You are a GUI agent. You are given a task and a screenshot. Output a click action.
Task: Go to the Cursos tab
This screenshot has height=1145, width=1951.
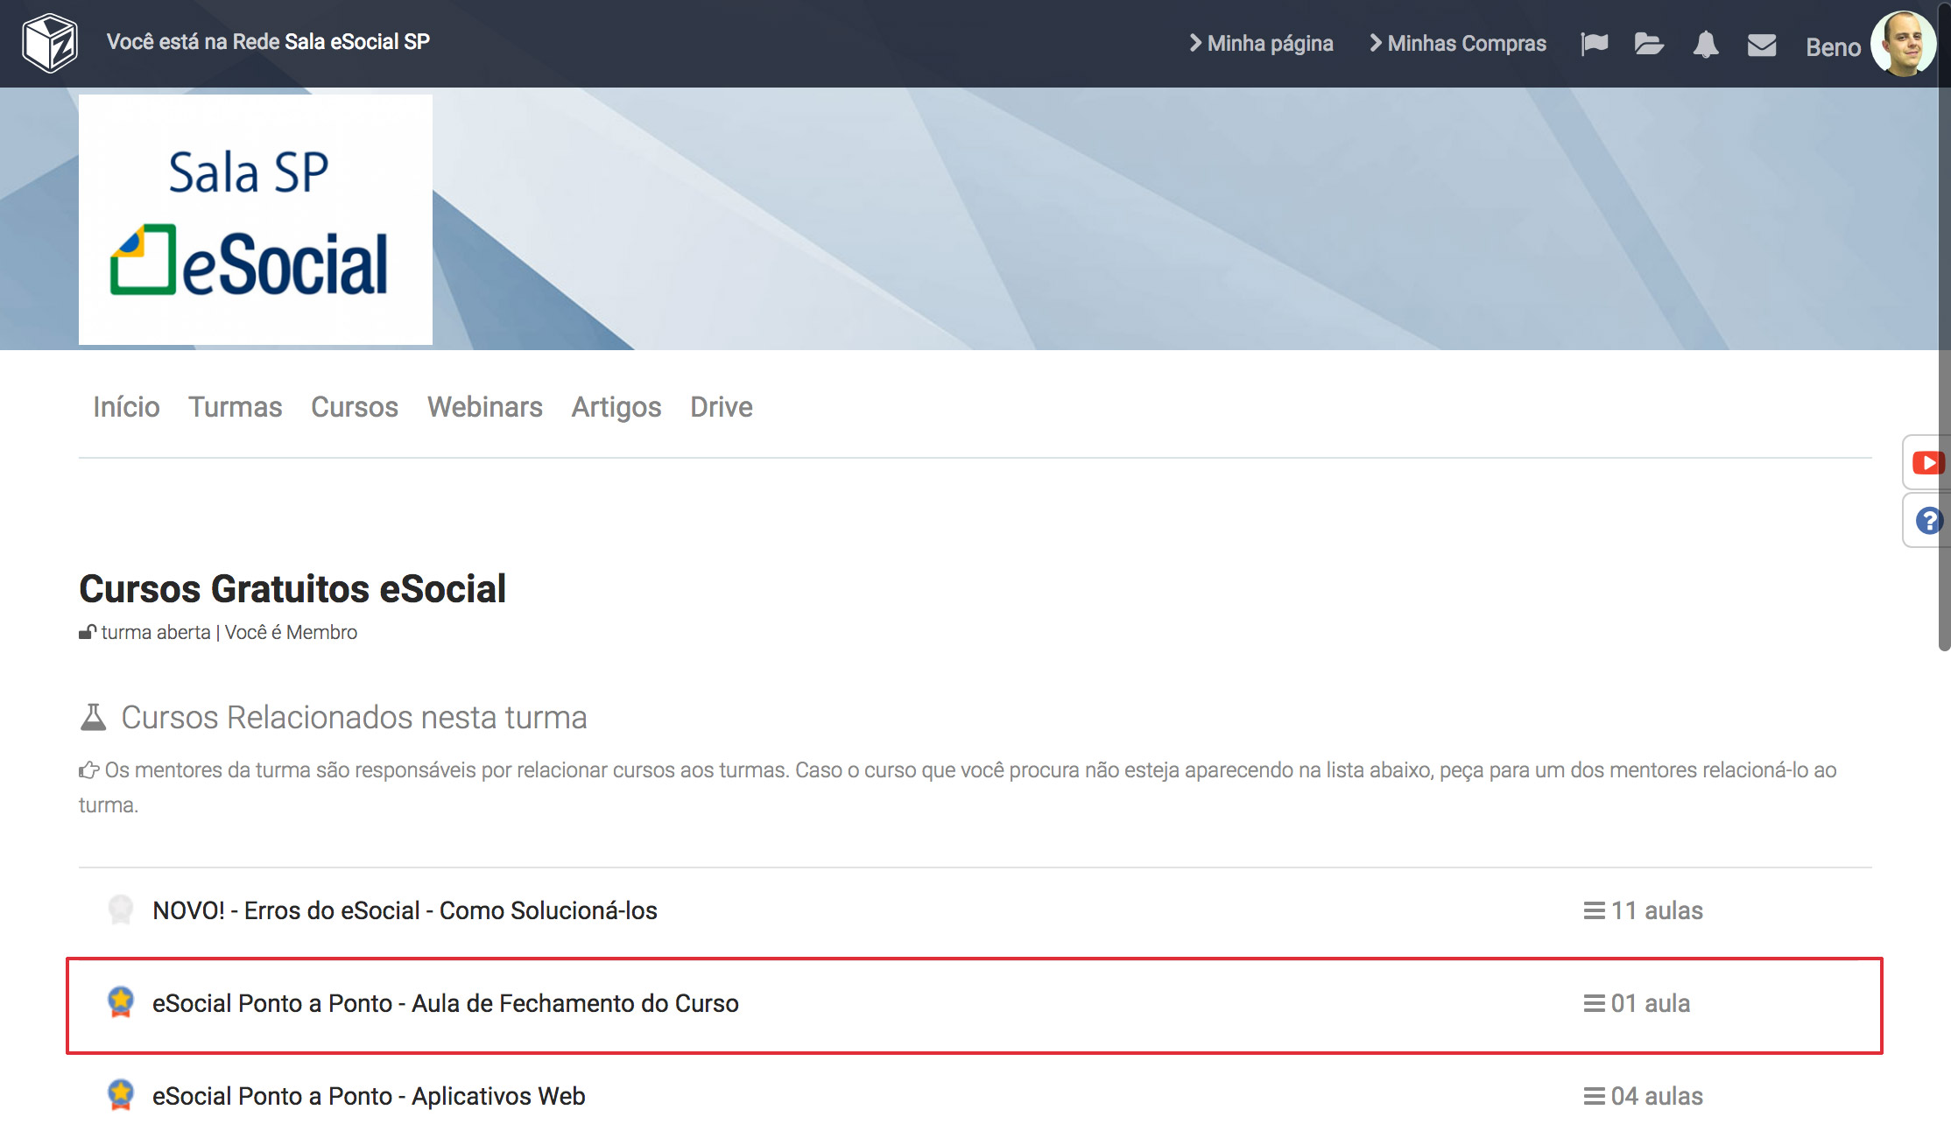pos(354,407)
